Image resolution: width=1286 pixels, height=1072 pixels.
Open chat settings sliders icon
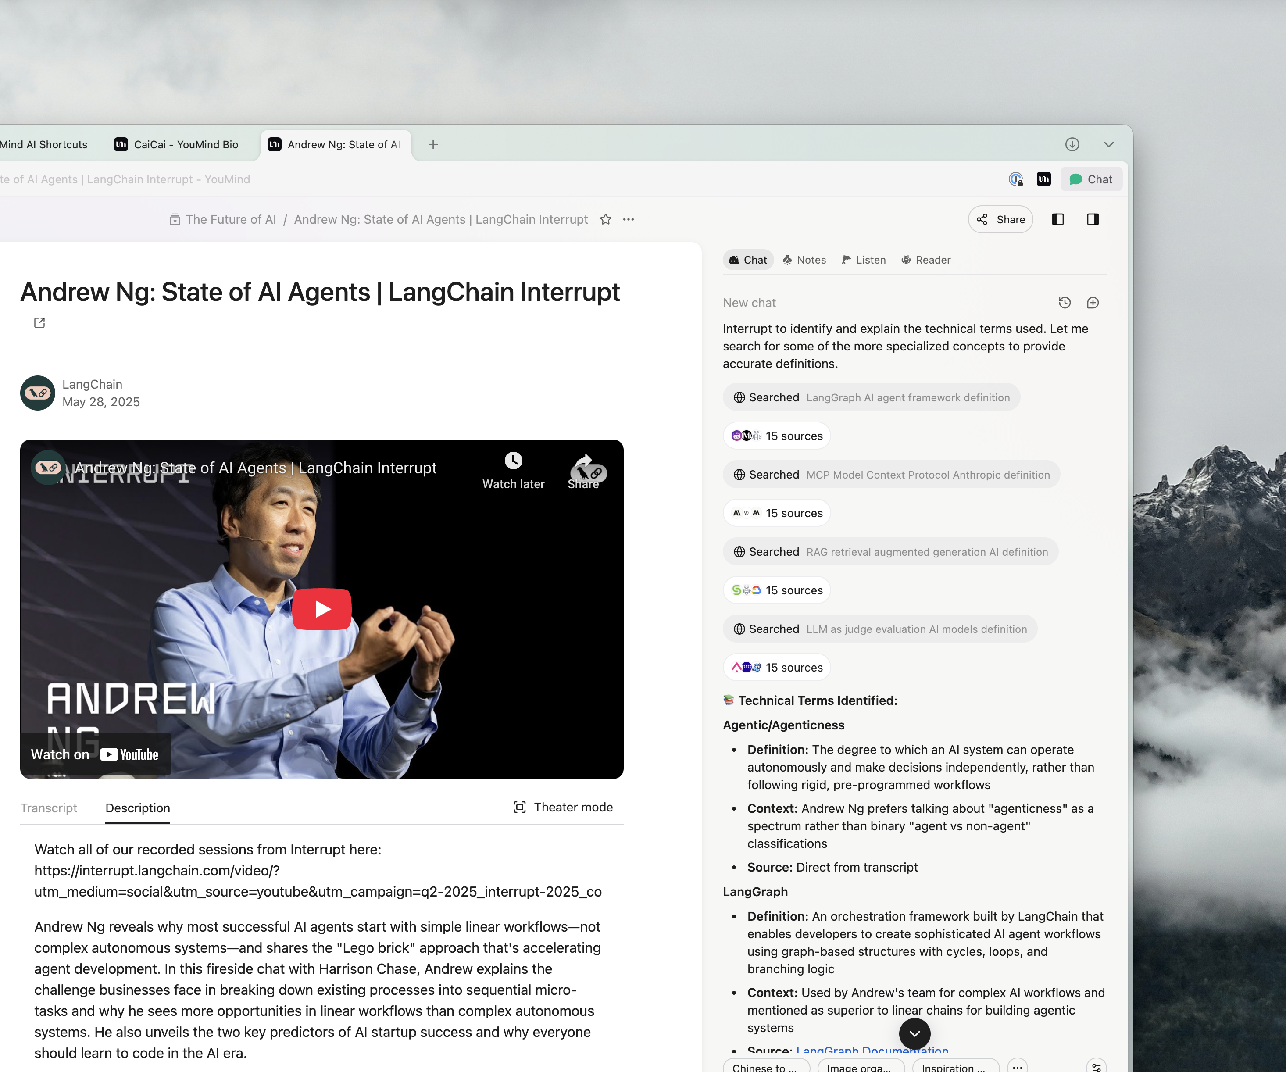tap(1096, 1066)
